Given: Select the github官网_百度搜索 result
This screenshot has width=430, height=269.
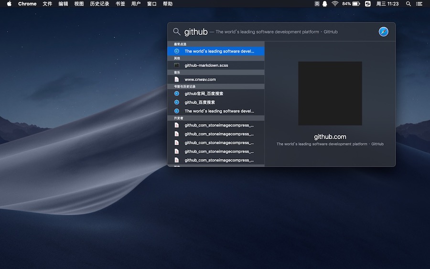Looking at the screenshot, I should click(216, 94).
